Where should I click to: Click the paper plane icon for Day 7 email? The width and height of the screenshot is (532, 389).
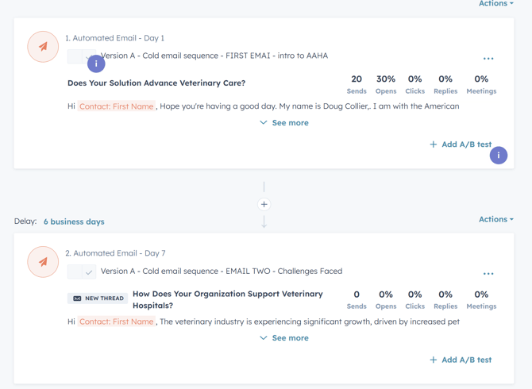tap(43, 262)
